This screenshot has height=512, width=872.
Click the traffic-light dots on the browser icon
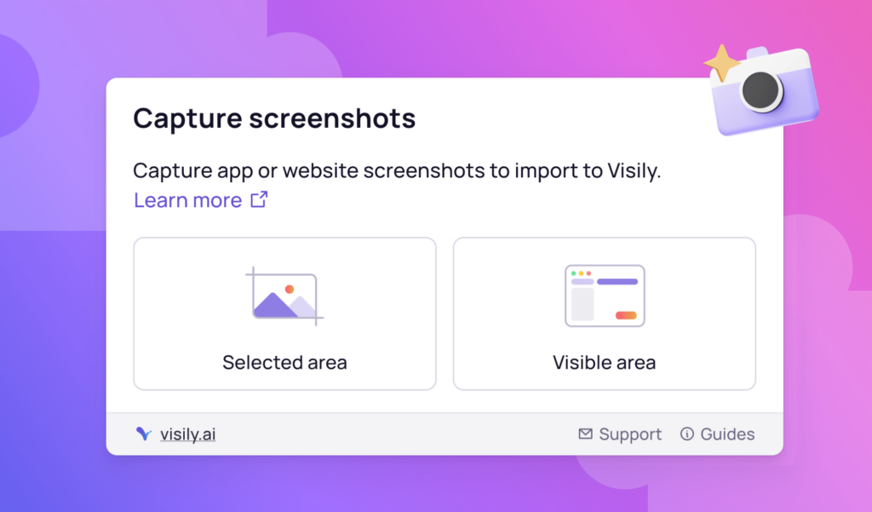pos(582,273)
